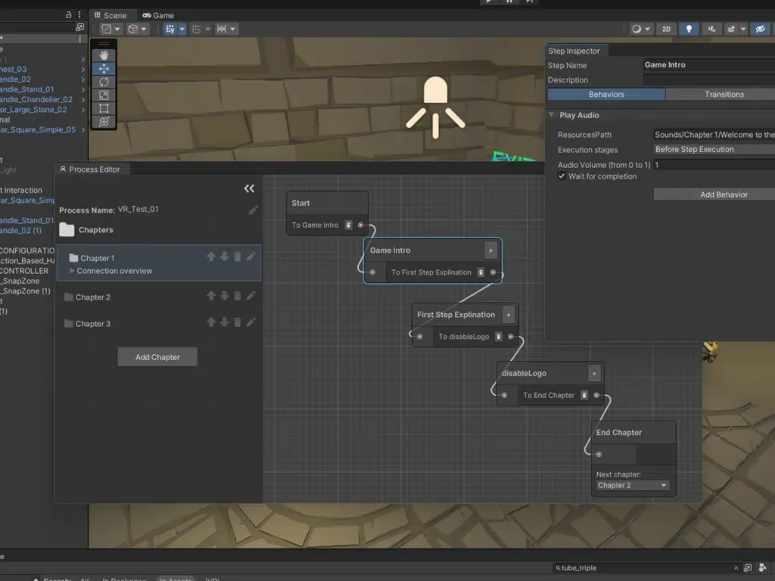Click the Add Chapter button
Image resolution: width=775 pixels, height=581 pixels.
click(157, 357)
